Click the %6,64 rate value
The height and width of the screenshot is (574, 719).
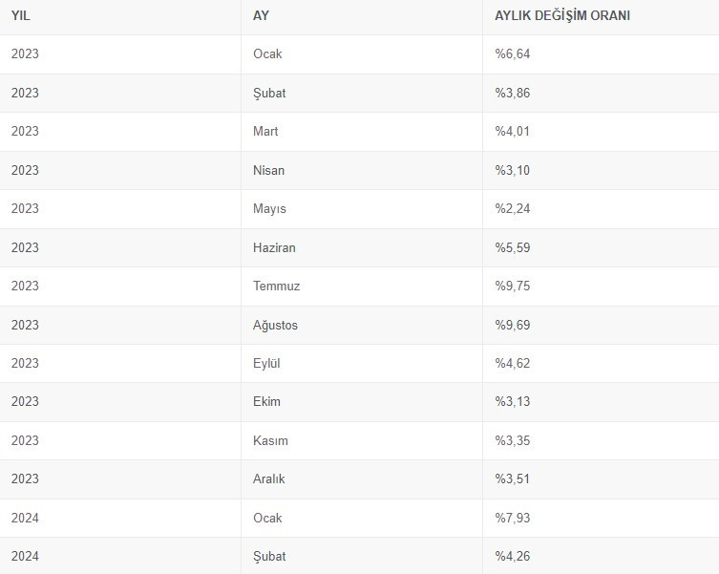point(512,54)
